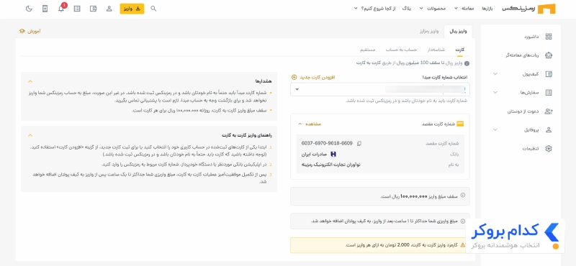The height and width of the screenshot is (266, 576).
Task: Click the search magnifier icon
Action: 153,9
